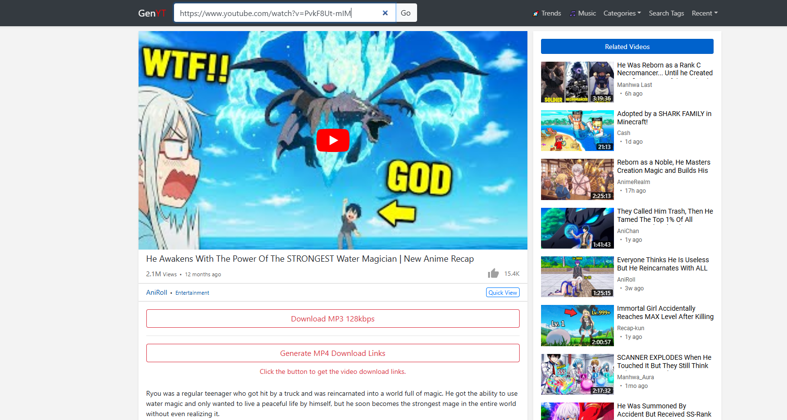This screenshot has width=787, height=420.
Task: Click the video title 'He Awakens With The Power'
Action: pos(310,259)
